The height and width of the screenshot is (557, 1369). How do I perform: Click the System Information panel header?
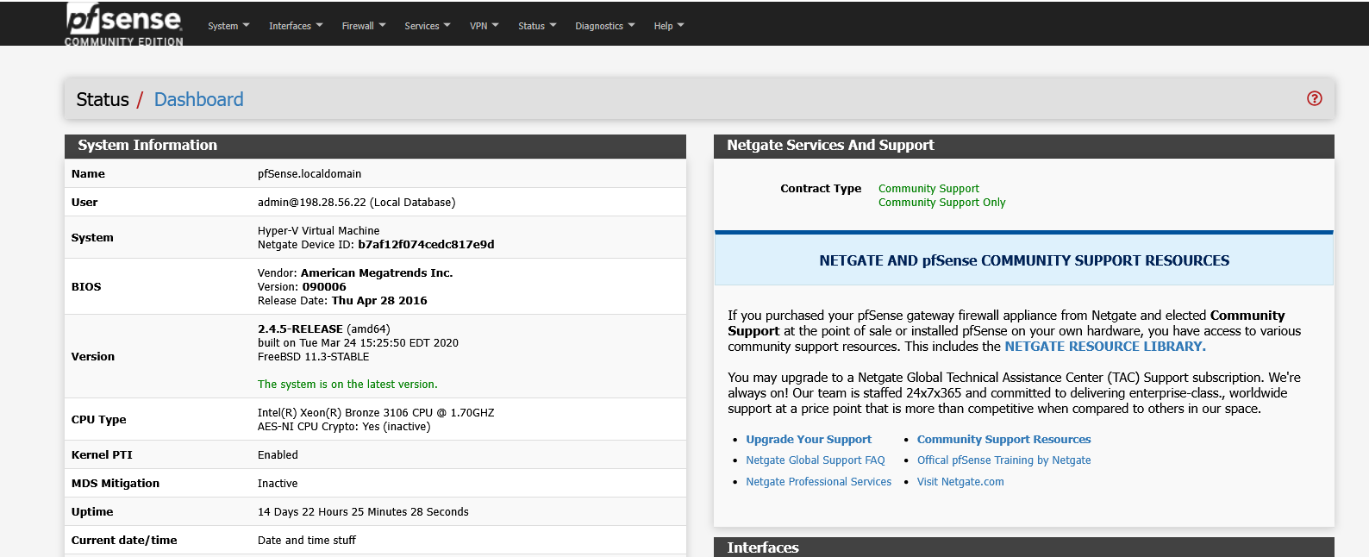[375, 146]
